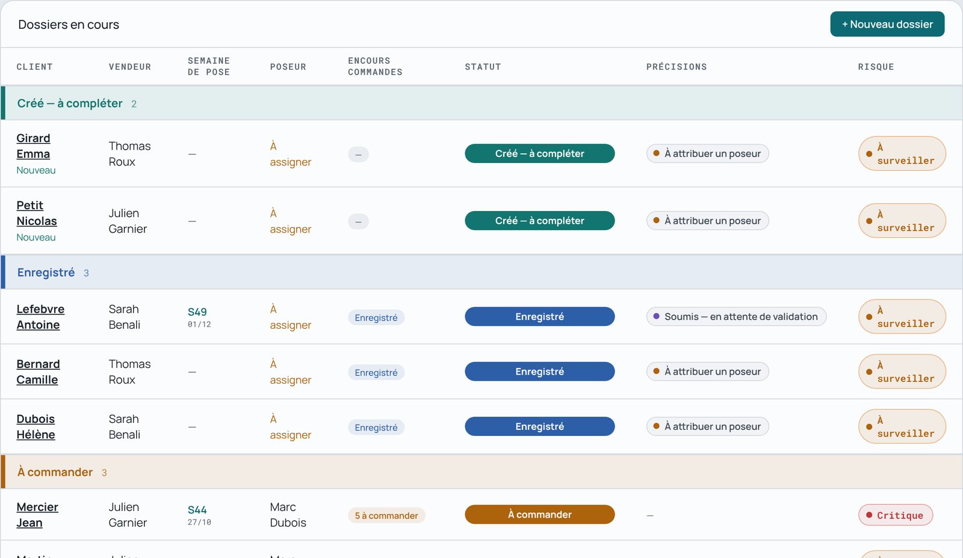Click Marc Dubois poseur for Mercier Jean

click(x=288, y=515)
